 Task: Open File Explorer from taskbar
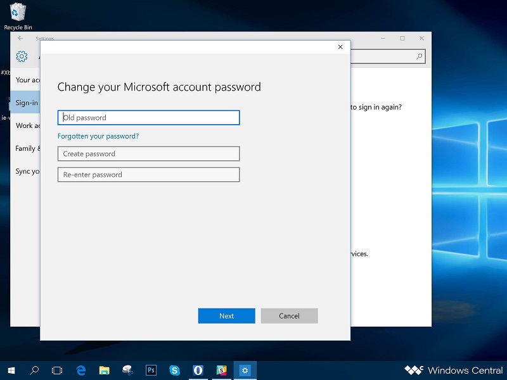(104, 370)
